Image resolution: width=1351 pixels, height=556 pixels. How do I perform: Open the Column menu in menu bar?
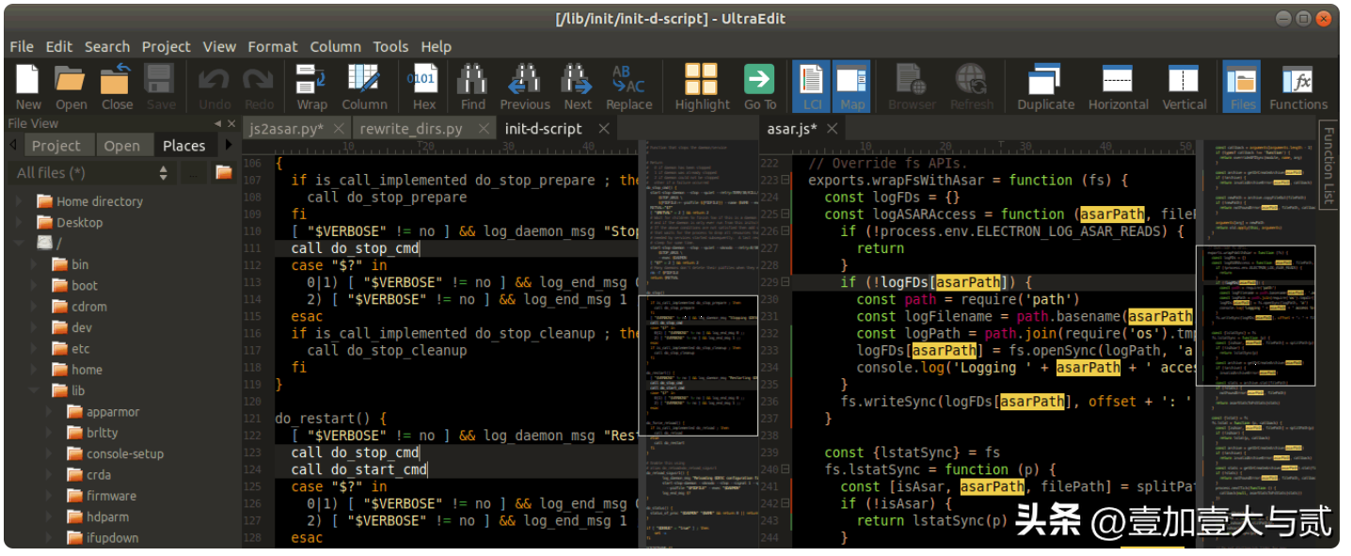[x=336, y=46]
